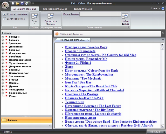Expand the Комедии tree node
Screen dimensions: 166x134
3,37
